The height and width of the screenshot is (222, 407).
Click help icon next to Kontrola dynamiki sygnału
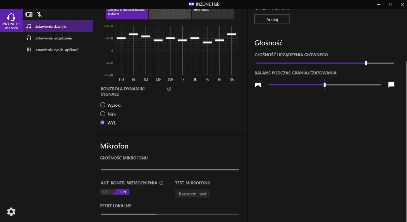[169, 89]
